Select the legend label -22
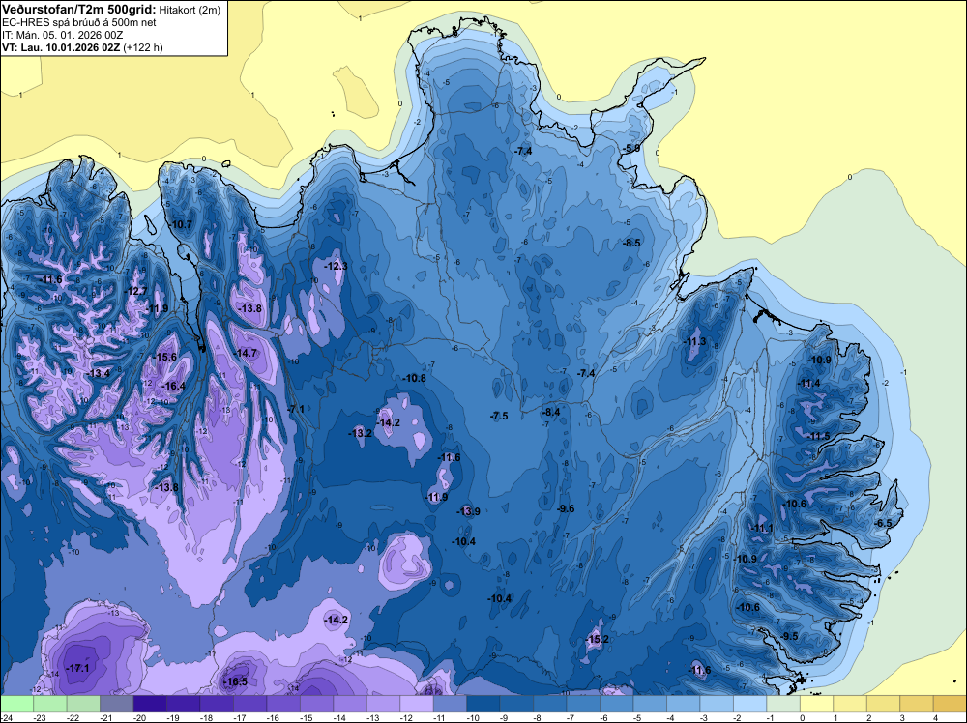The width and height of the screenshot is (967, 723). click(73, 717)
